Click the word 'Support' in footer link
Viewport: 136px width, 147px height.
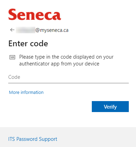[48, 139]
